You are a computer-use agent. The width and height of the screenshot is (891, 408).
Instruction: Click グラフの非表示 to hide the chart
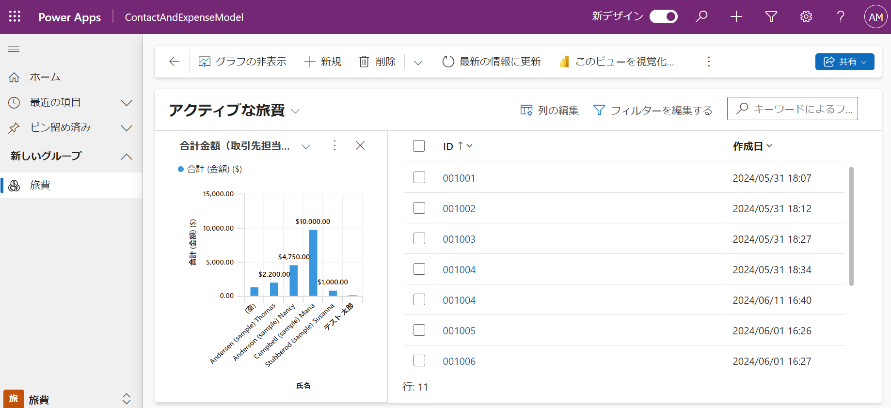242,62
